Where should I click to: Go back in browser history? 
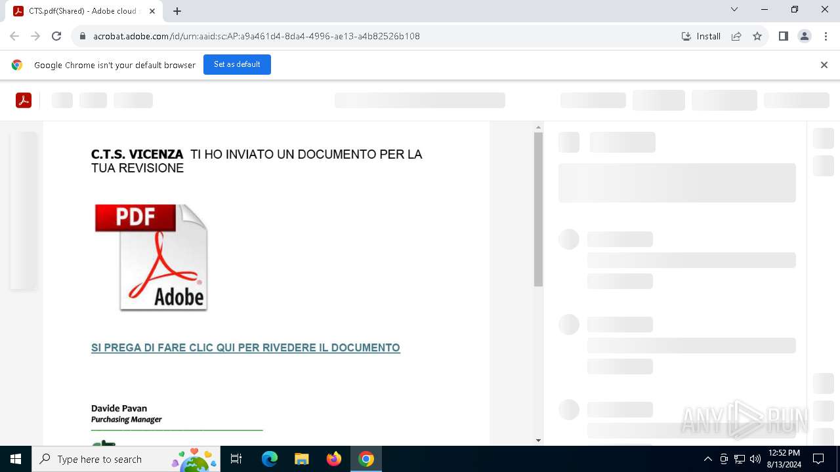click(x=14, y=36)
